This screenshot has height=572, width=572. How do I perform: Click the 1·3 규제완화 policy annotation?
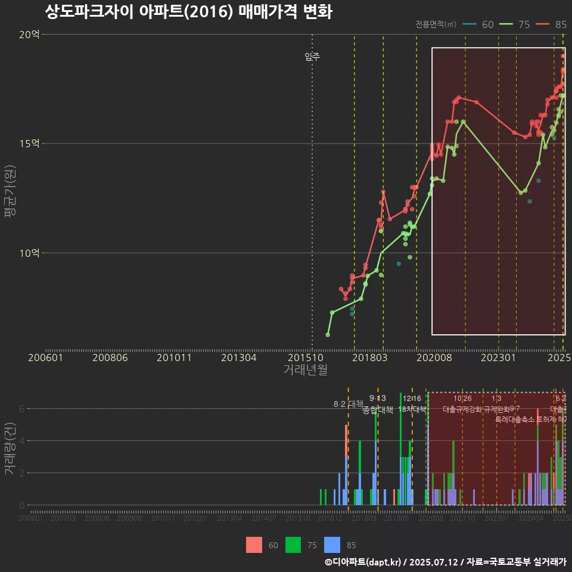496,404
